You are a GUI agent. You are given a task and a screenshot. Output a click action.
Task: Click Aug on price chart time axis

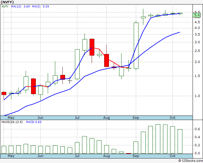pyautogui.click(x=106, y=118)
